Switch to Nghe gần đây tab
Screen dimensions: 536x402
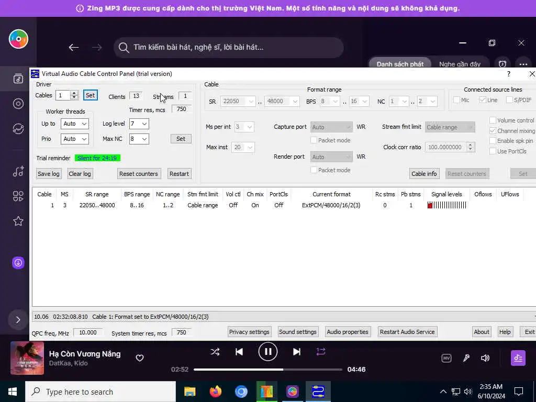tap(460, 64)
